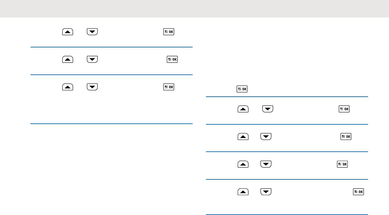This screenshot has width=389, height=215.
Task: Click OK key in left column's bottom row
Action: point(169,87)
